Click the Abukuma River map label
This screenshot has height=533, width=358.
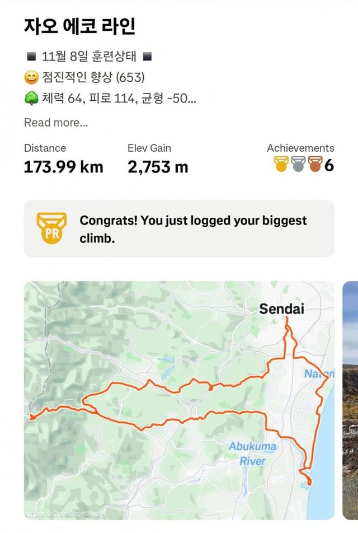(x=253, y=453)
